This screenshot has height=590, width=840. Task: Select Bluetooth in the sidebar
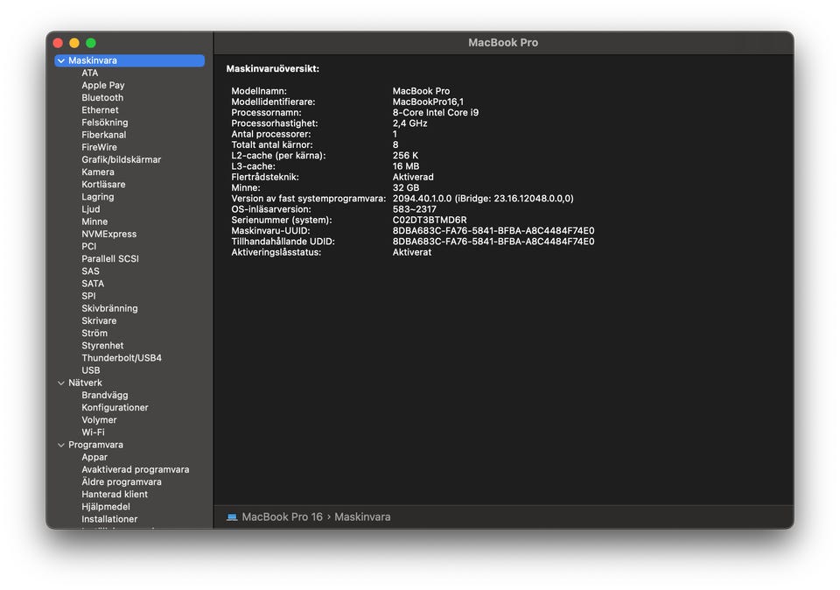[x=102, y=98]
